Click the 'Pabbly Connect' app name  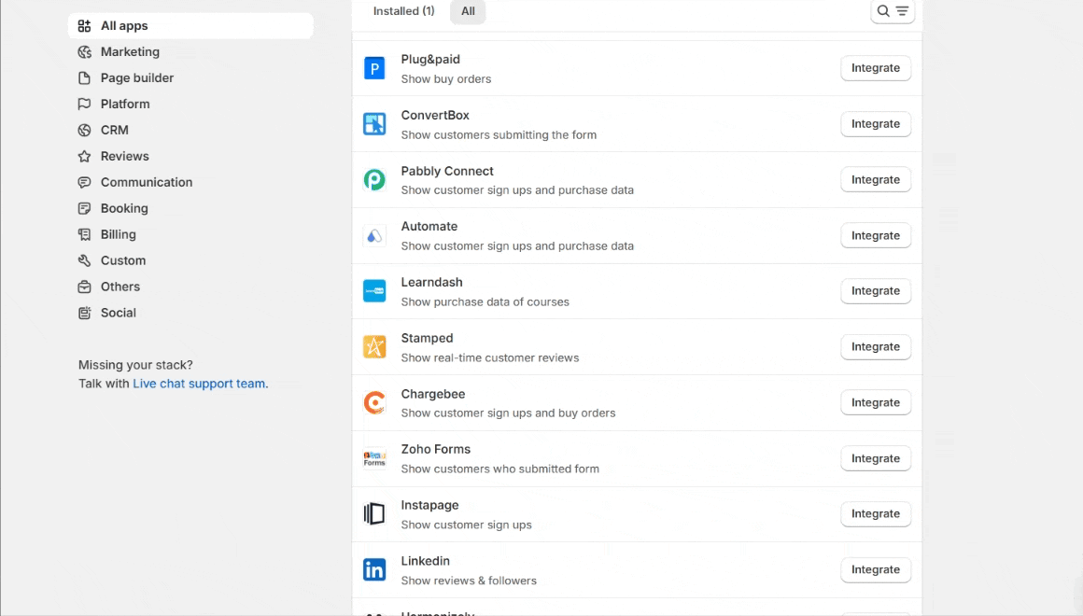(x=447, y=171)
